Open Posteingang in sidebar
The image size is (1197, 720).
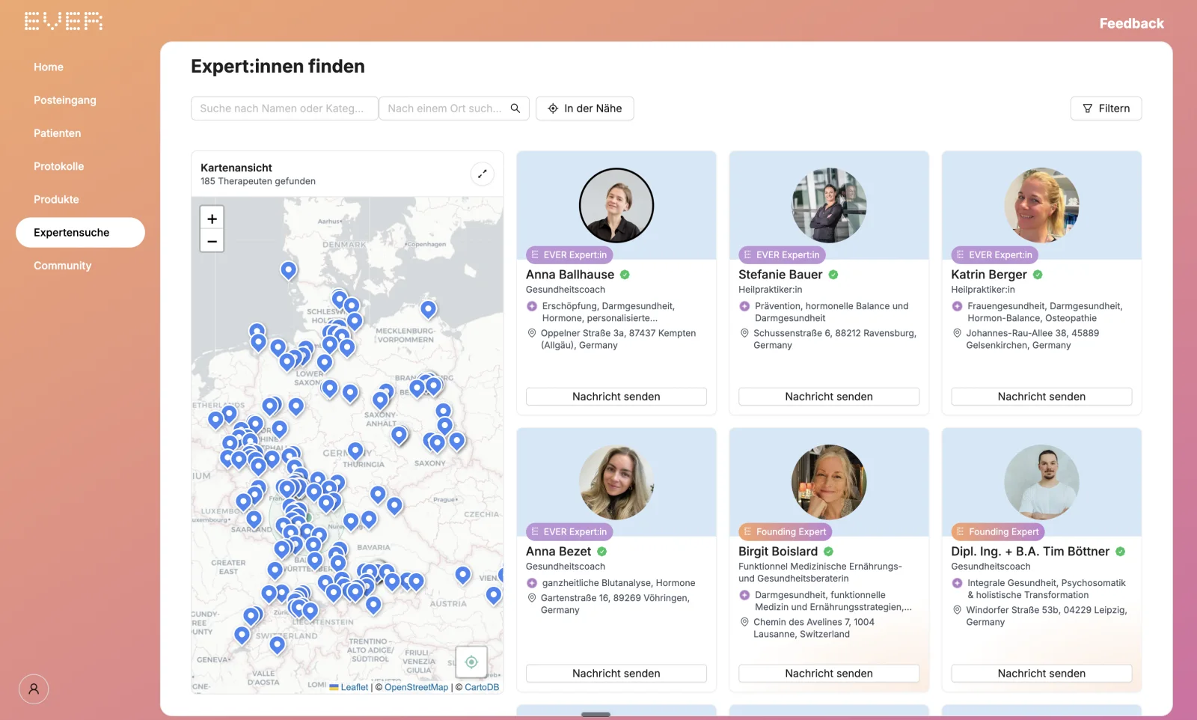(65, 100)
